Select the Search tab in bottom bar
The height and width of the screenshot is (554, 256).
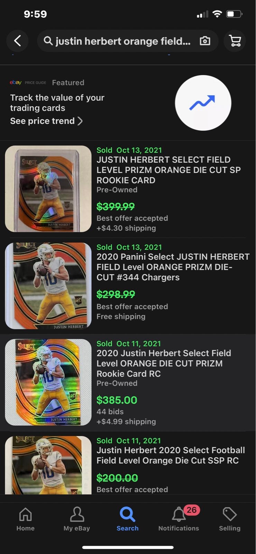tap(127, 518)
